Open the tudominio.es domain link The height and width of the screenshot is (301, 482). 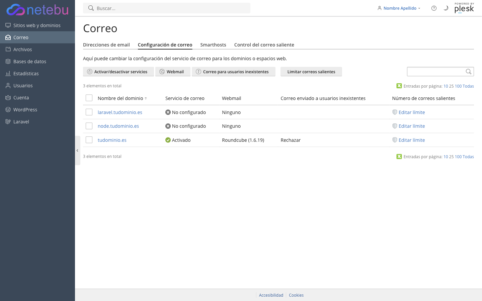point(112,140)
